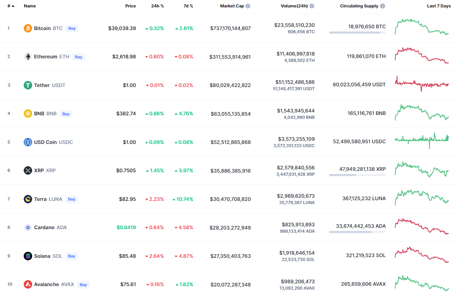Click Bitcoin price $39,039.39
The image size is (460, 296).
click(x=122, y=28)
